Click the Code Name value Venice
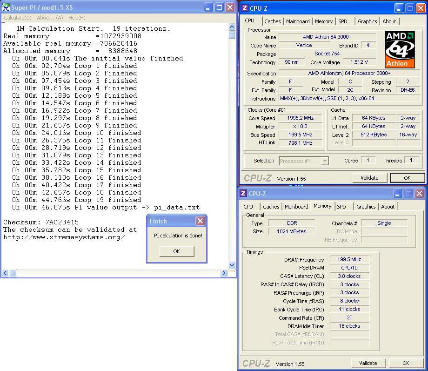The width and height of the screenshot is (428, 371). 304,45
